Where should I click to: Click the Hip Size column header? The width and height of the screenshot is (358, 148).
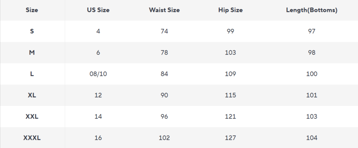click(230, 10)
